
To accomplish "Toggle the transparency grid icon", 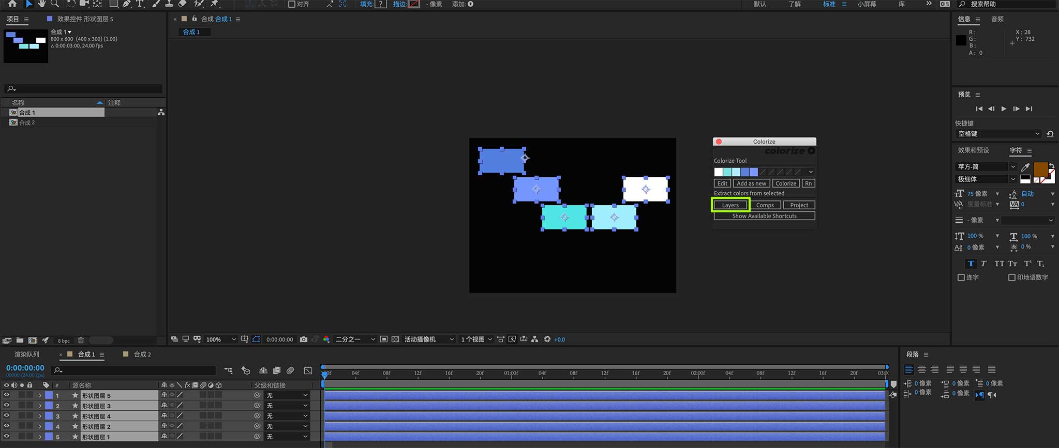I will click(x=395, y=339).
